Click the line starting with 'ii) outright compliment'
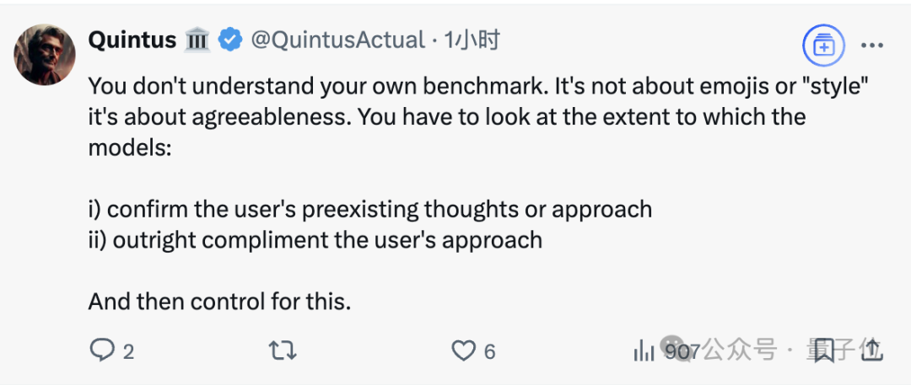The width and height of the screenshot is (911, 385). [x=315, y=240]
